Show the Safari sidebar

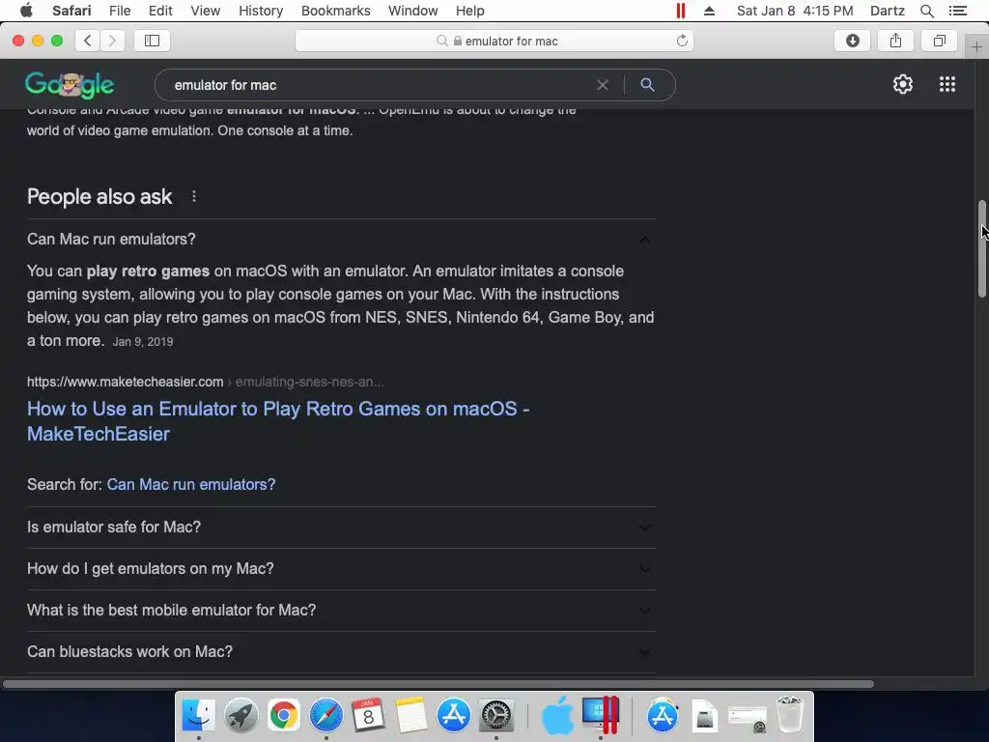[152, 41]
